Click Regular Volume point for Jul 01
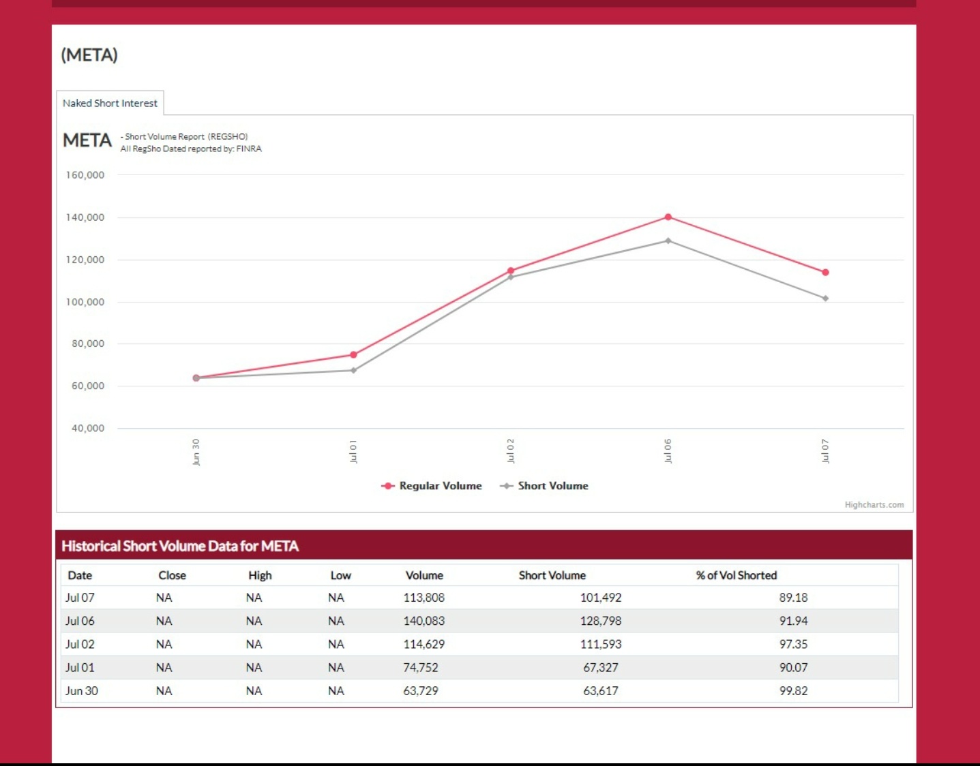Viewport: 980px width, 766px height. tap(353, 355)
